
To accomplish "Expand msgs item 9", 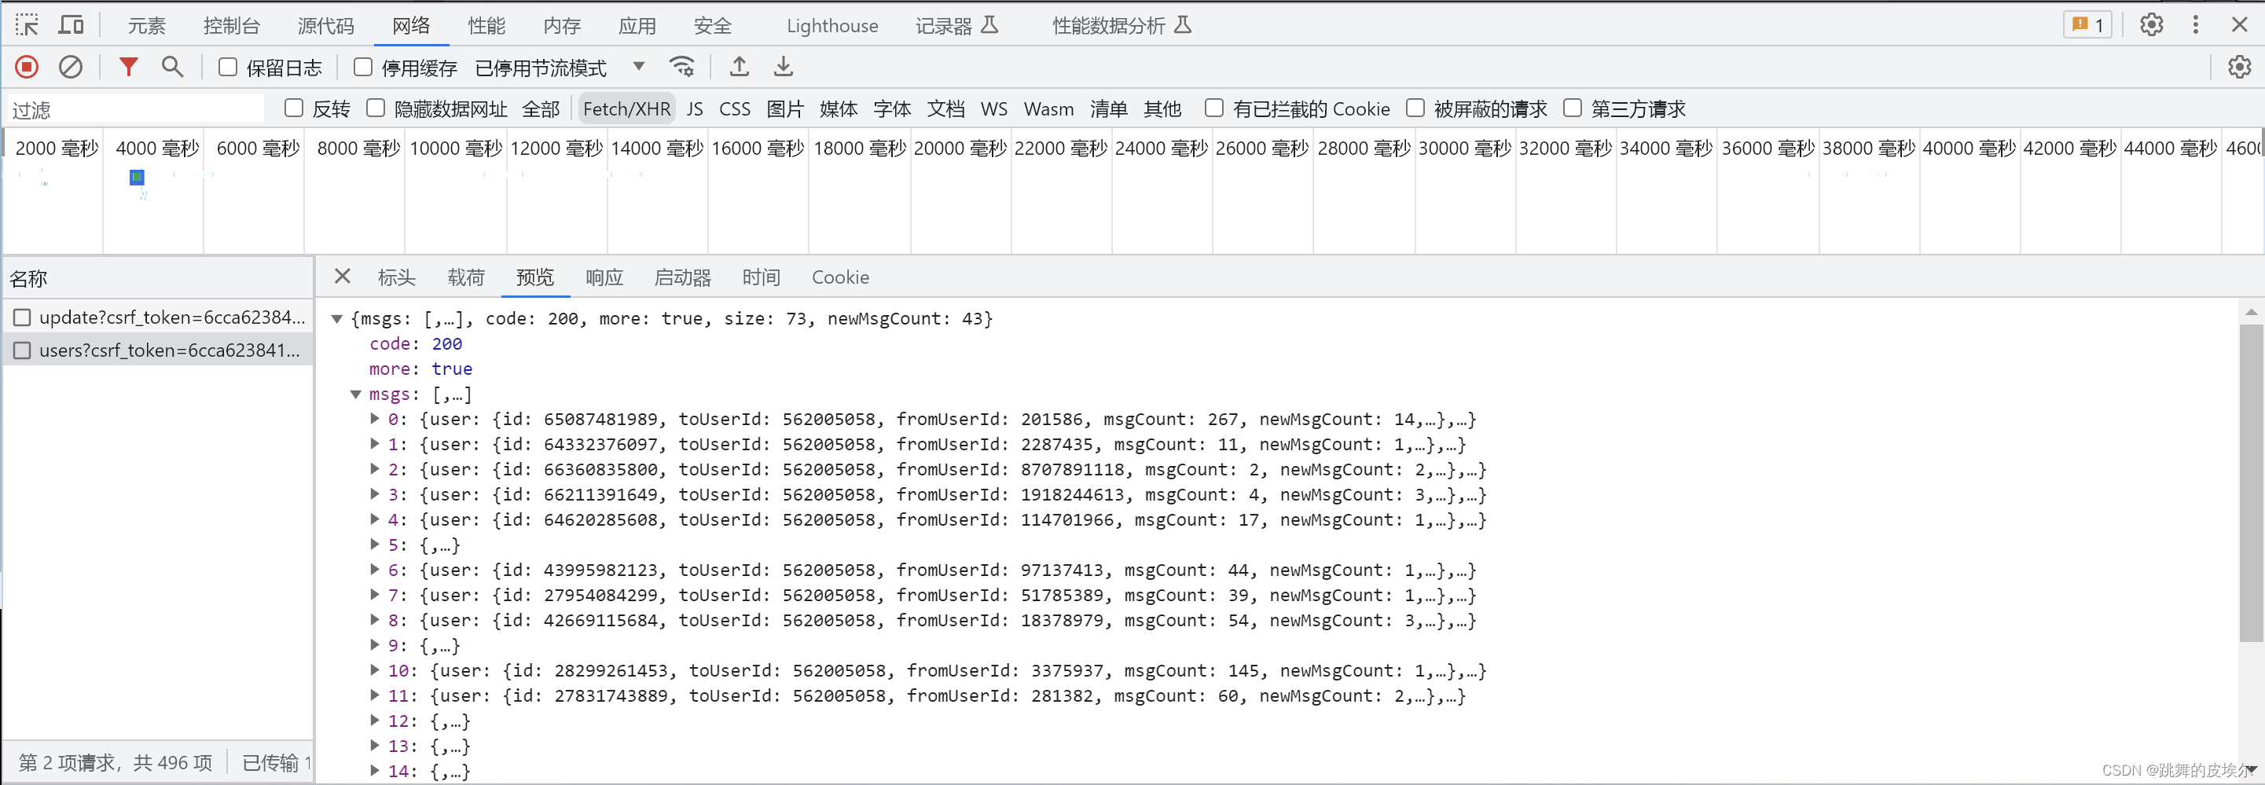I will (376, 645).
